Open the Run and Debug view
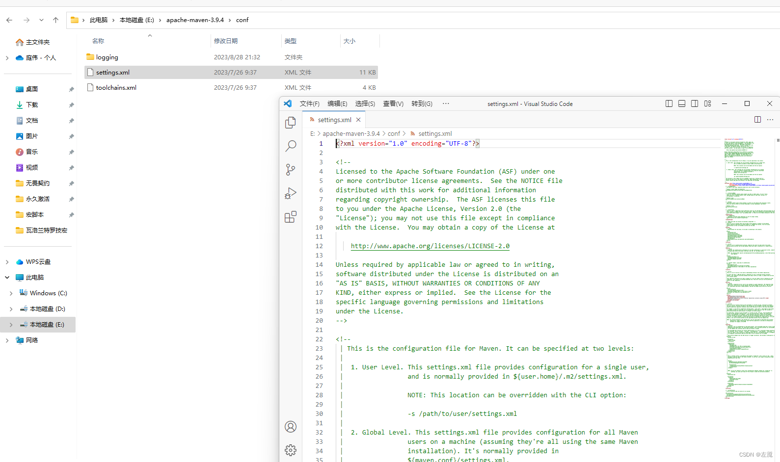 291,193
